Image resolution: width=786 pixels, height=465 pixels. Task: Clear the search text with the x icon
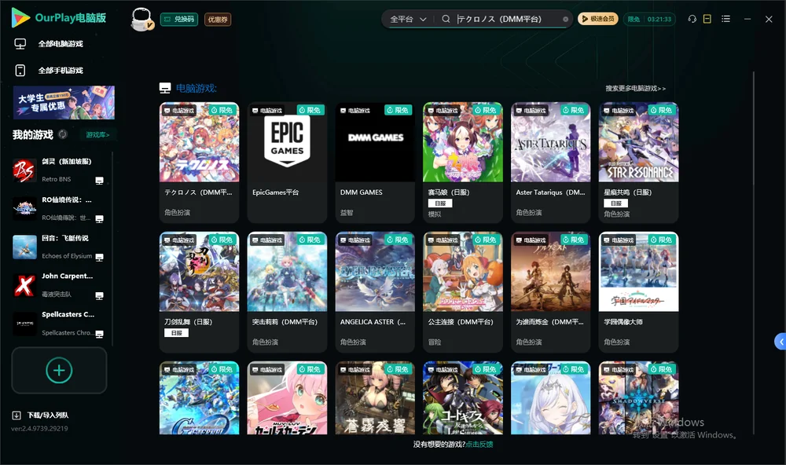[565, 19]
